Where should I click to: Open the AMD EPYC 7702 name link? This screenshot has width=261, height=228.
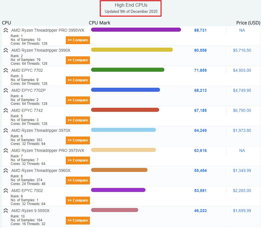point(27,70)
